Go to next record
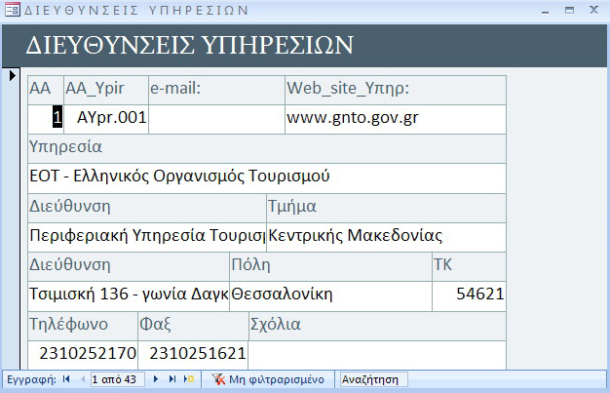The width and height of the screenshot is (610, 393). click(x=156, y=378)
